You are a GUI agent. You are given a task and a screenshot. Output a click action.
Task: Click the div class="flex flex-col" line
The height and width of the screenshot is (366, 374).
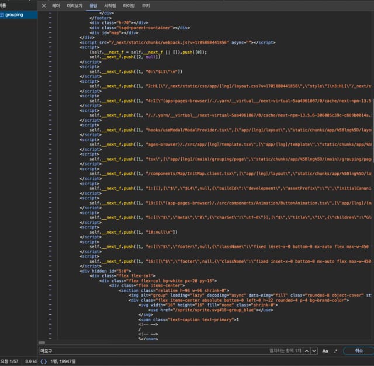click(122, 276)
